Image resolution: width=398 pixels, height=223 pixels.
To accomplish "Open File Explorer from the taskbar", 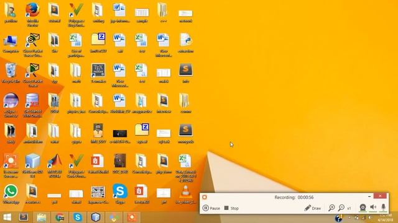I will [42, 217].
